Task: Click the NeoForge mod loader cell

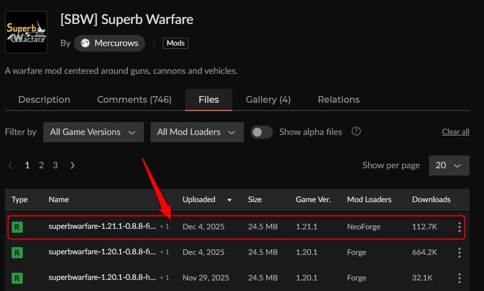Action: pyautogui.click(x=363, y=227)
